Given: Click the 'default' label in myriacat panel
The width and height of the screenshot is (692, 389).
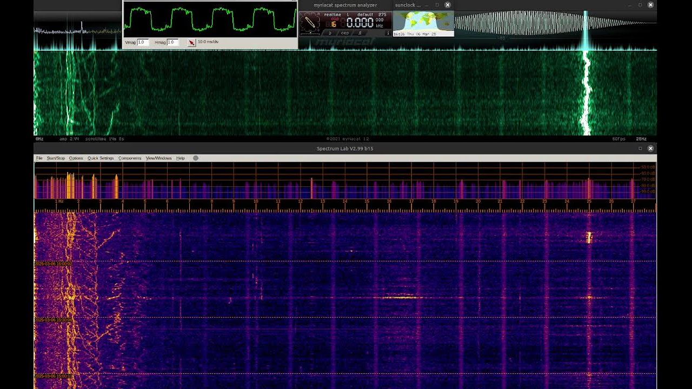Looking at the screenshot, I should click(x=365, y=15).
